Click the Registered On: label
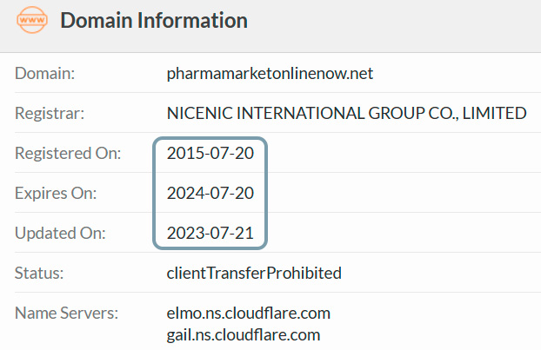The width and height of the screenshot is (541, 350). [x=68, y=154]
